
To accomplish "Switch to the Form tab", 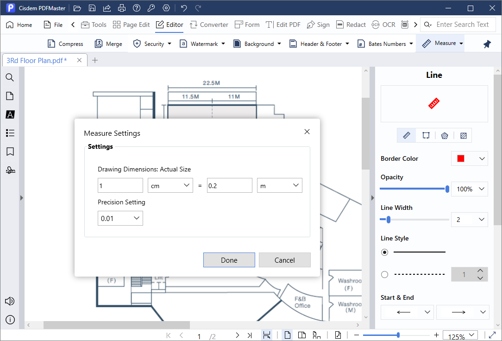I will 247,25.
